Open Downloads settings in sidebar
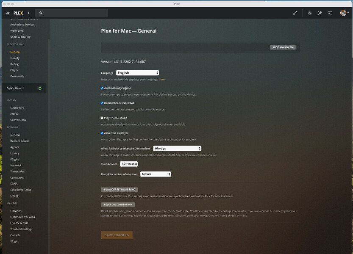The height and width of the screenshot is (254, 353). pyautogui.click(x=17, y=76)
